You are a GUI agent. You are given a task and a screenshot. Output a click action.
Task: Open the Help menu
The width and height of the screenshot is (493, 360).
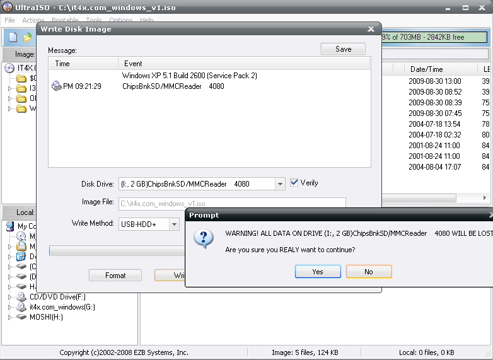point(146,20)
